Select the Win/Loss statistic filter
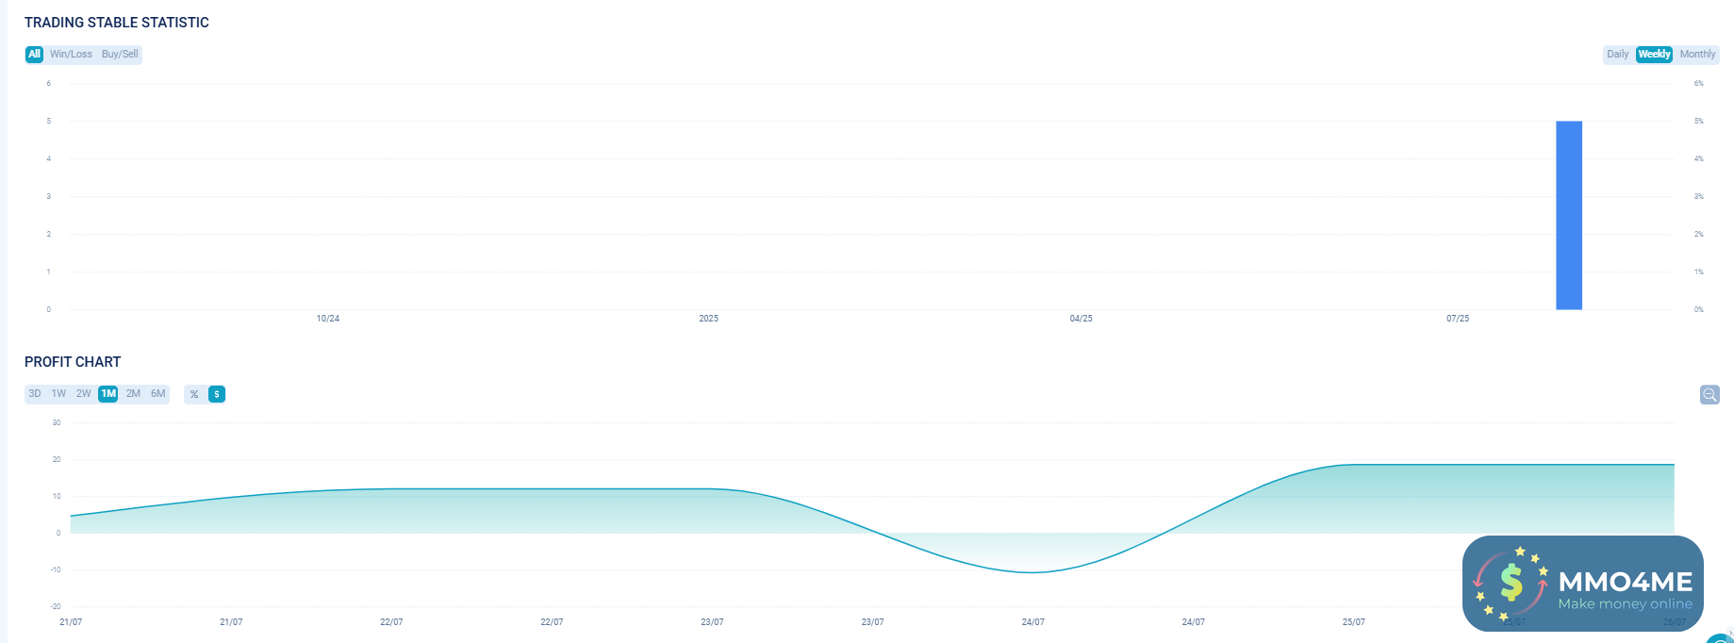The image size is (1734, 643). click(x=71, y=54)
